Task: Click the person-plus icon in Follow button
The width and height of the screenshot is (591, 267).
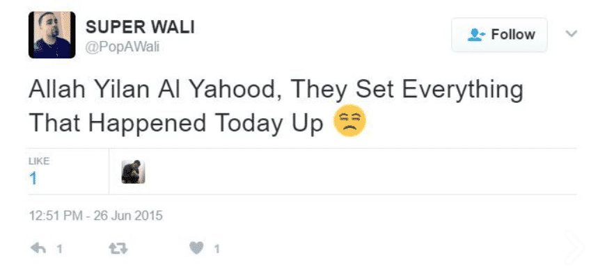Action: 477,35
